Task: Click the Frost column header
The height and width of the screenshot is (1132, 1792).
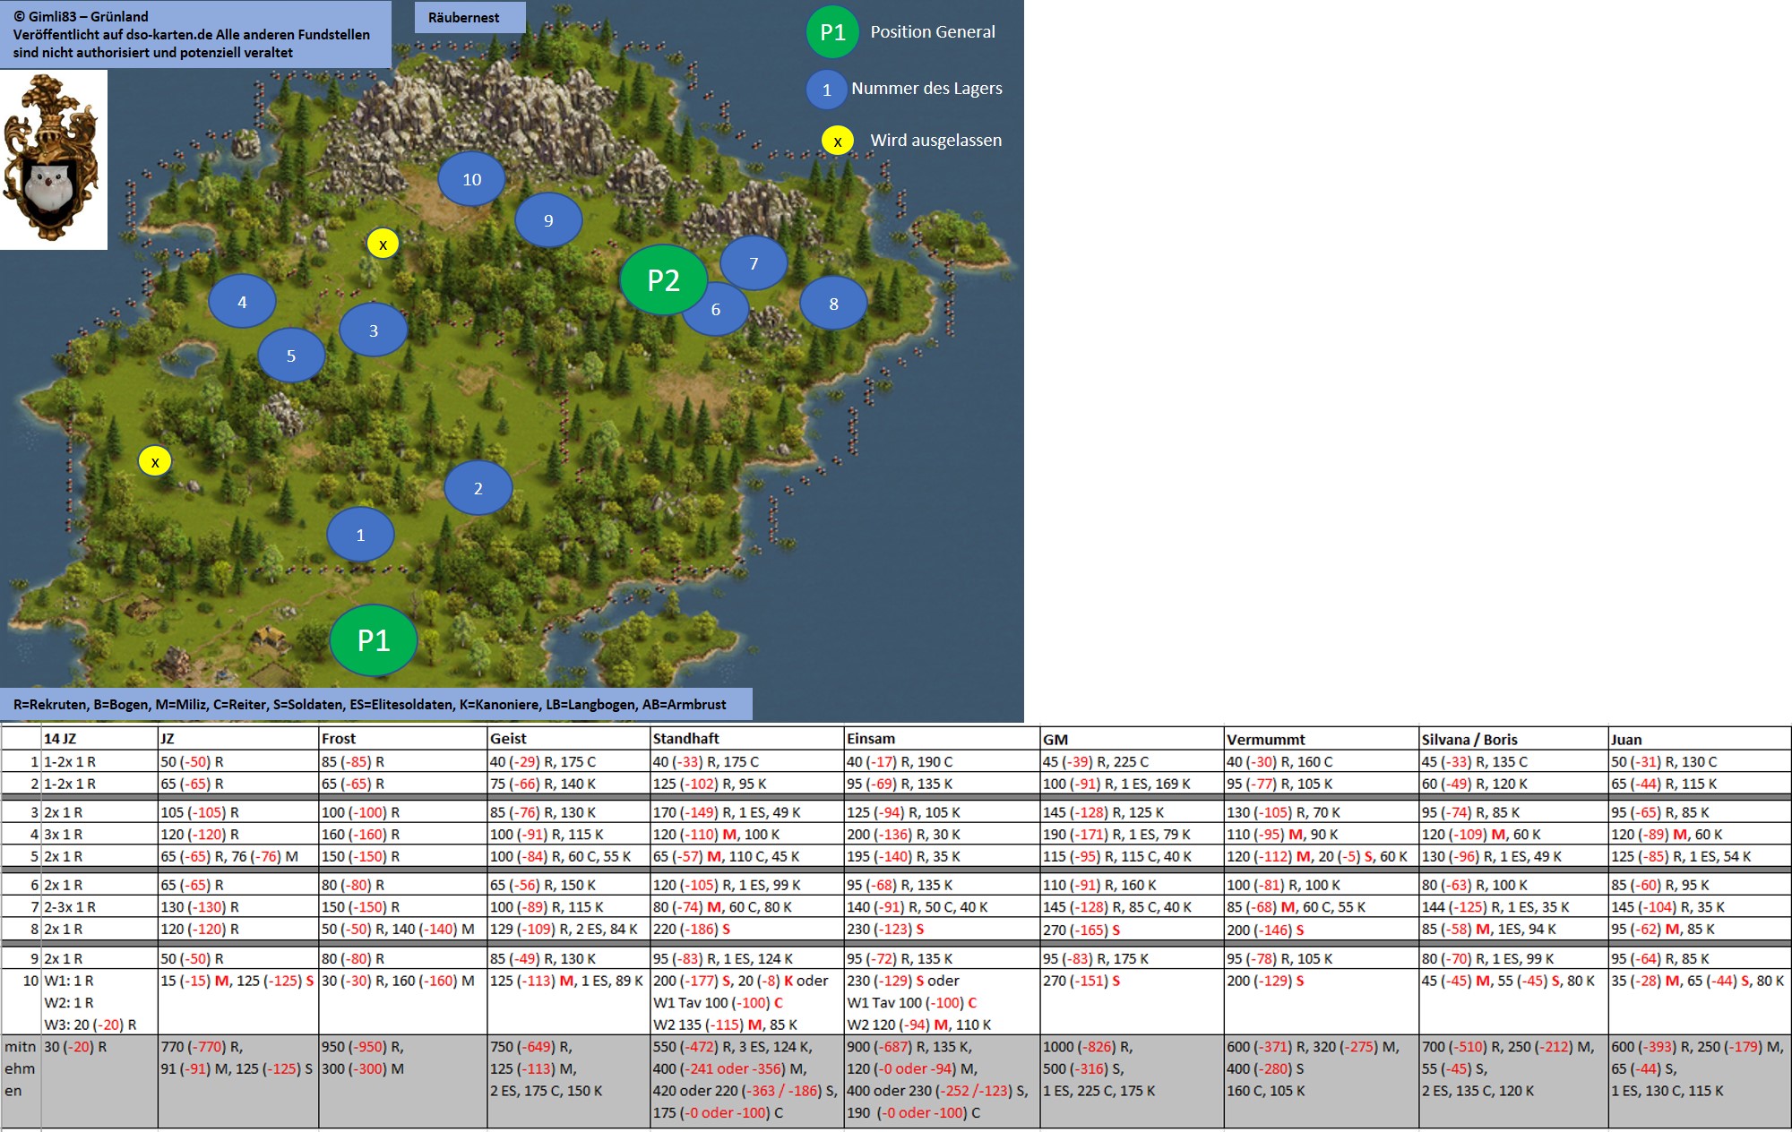Action: point(339,739)
